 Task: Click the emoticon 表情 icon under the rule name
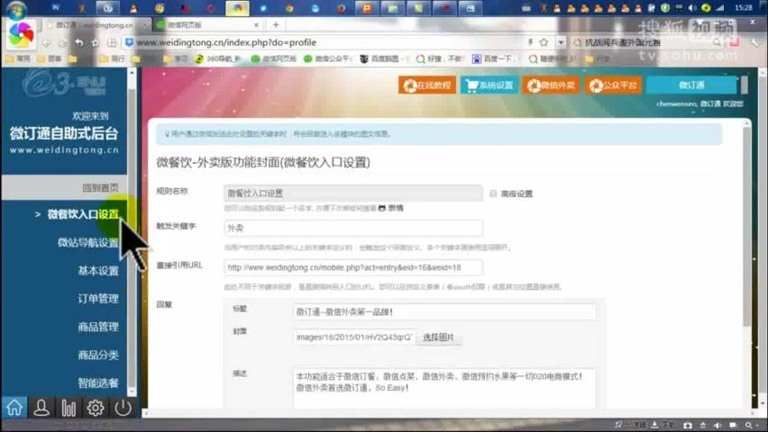pyautogui.click(x=382, y=208)
